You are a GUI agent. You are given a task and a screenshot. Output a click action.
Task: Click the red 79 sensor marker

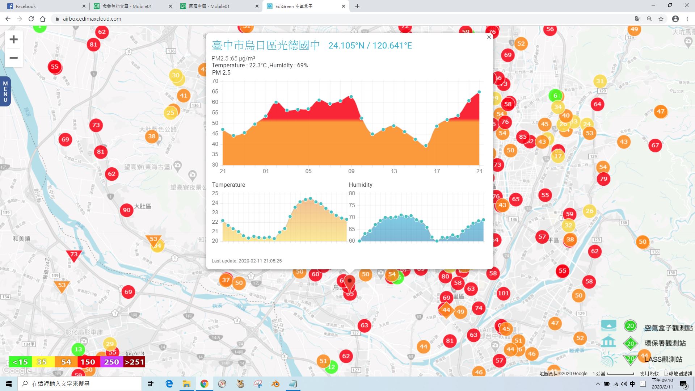pyautogui.click(x=603, y=179)
